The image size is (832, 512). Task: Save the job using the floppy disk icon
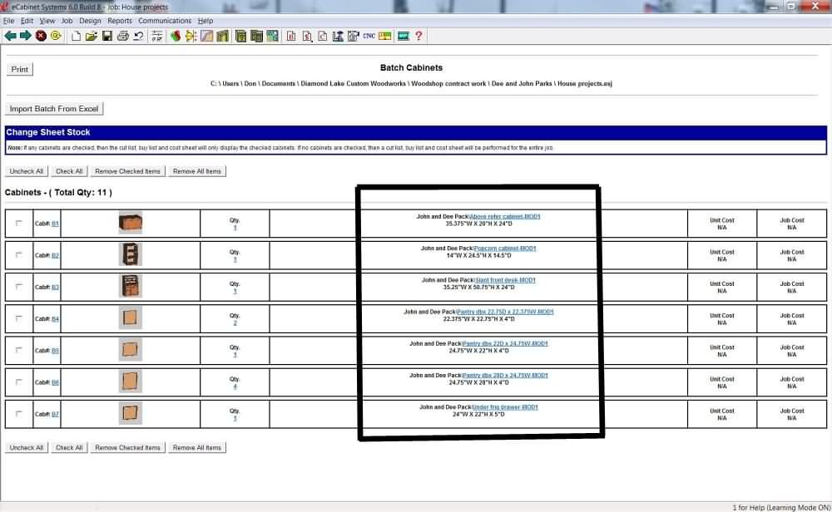coord(106,36)
